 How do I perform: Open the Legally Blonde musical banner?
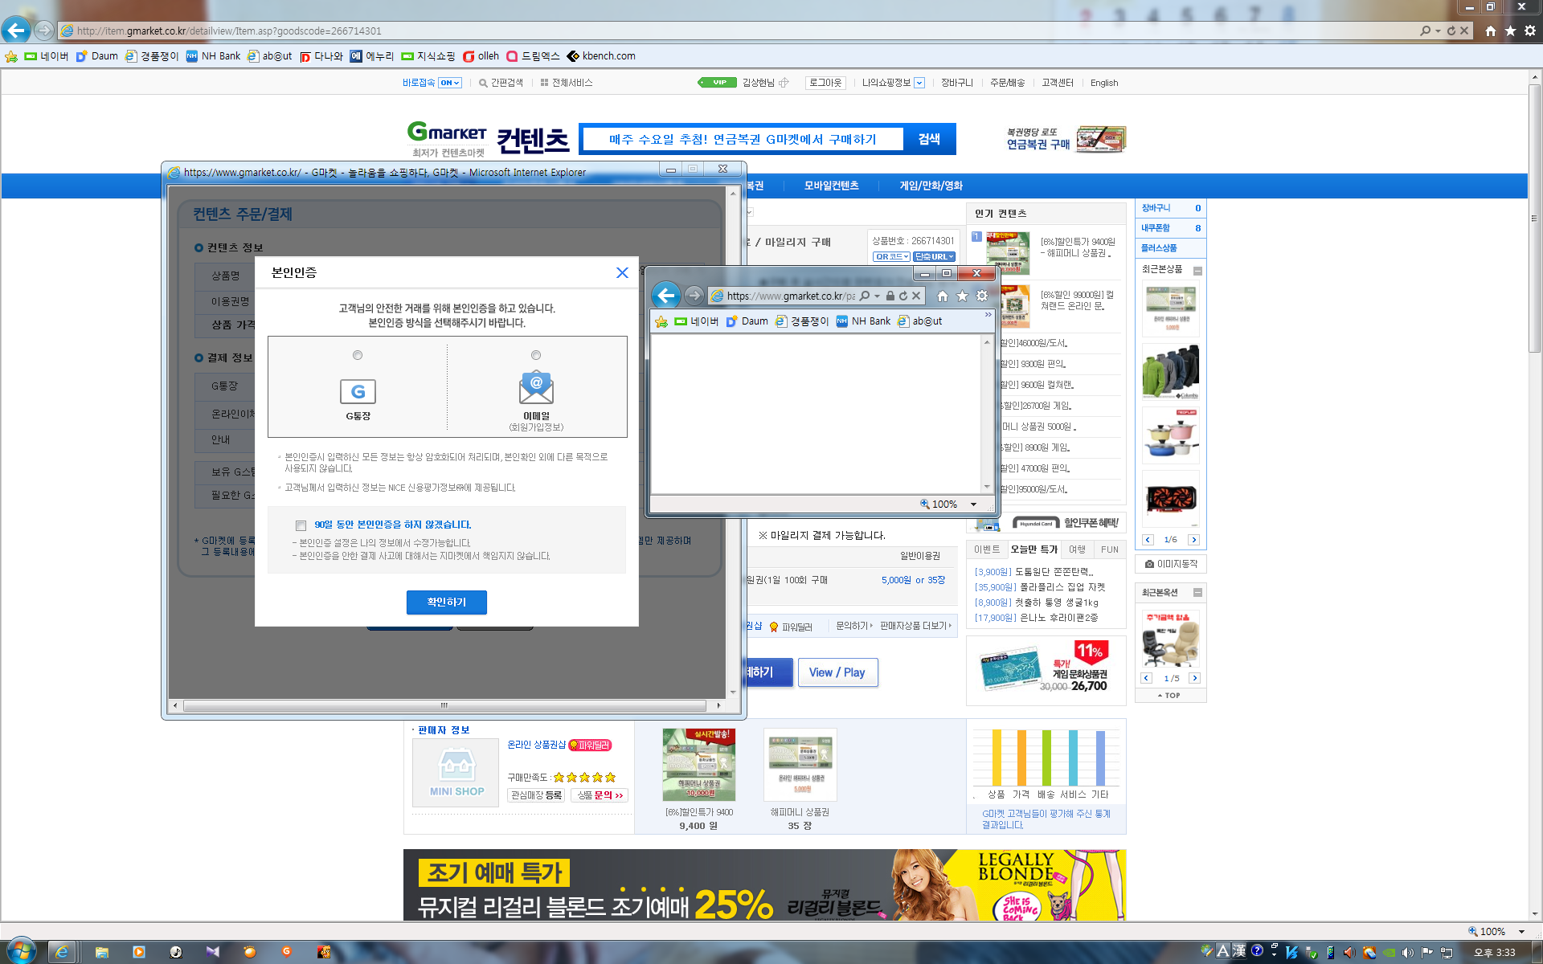[764, 885]
